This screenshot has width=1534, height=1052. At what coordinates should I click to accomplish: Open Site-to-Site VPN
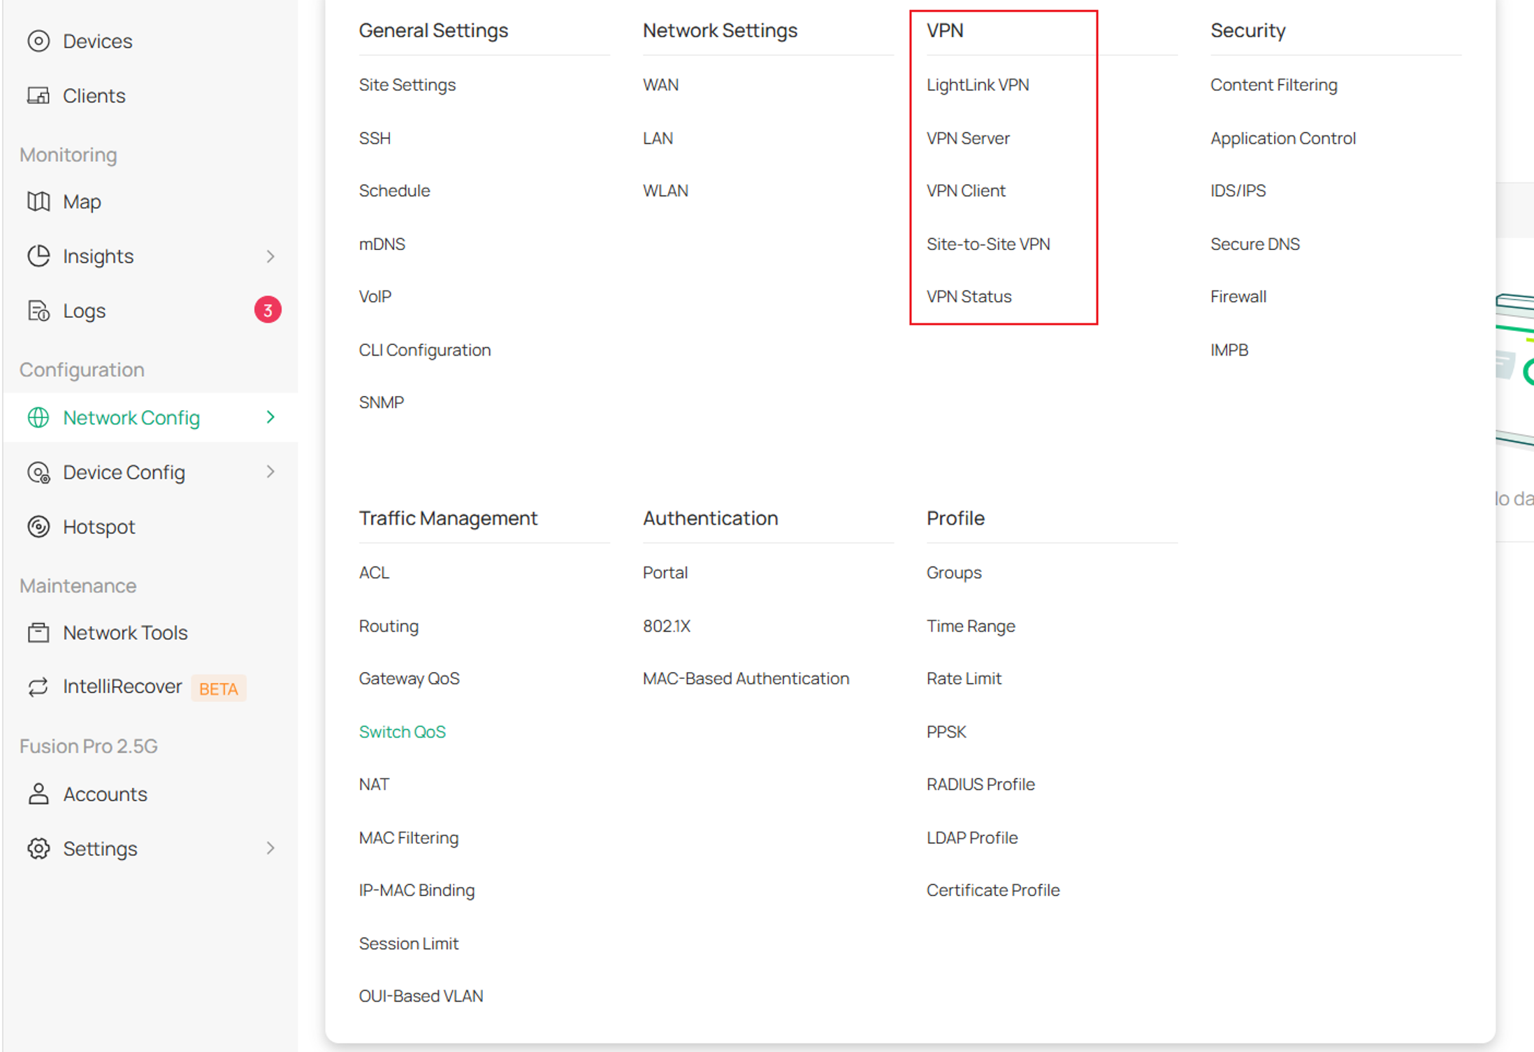point(988,244)
